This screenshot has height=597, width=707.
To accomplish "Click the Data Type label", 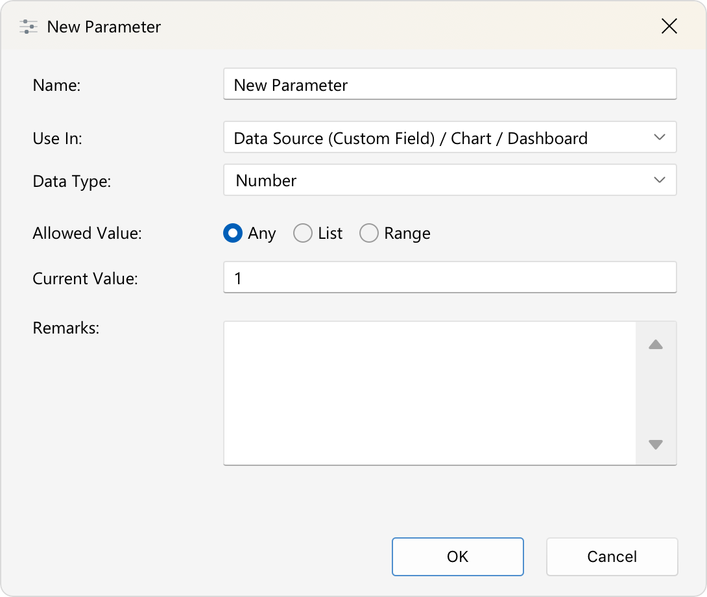I will tap(72, 182).
